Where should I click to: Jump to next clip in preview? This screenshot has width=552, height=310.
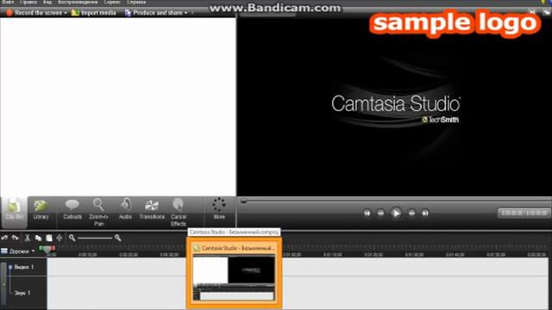[425, 213]
